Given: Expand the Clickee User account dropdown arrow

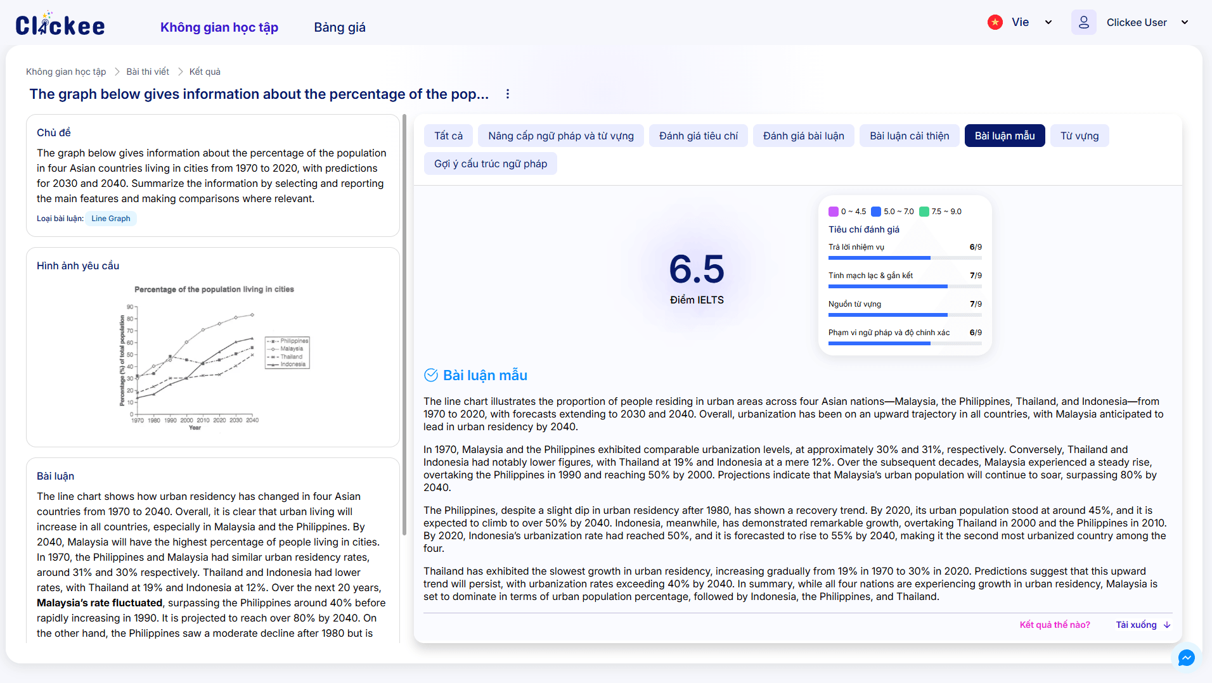Looking at the screenshot, I should click(1185, 22).
